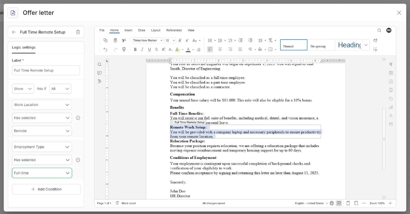Click the copy style (format painter) icon
410x214 pixels.
click(x=124, y=49)
